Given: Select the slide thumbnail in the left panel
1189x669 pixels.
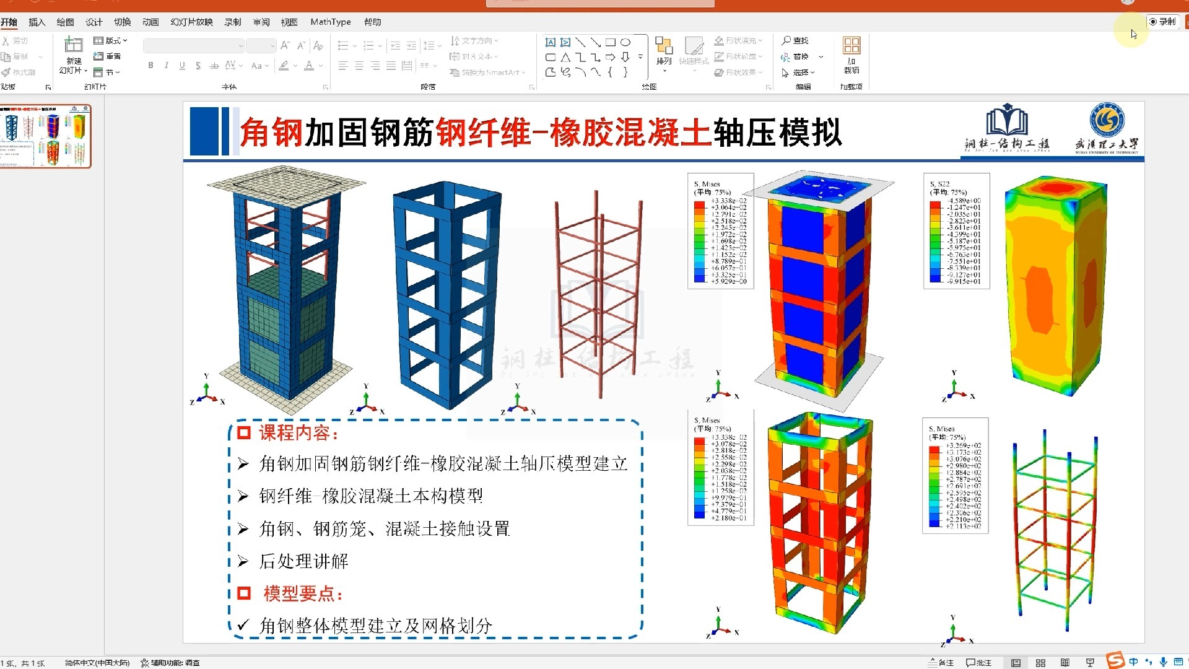Looking at the screenshot, I should pos(46,135).
